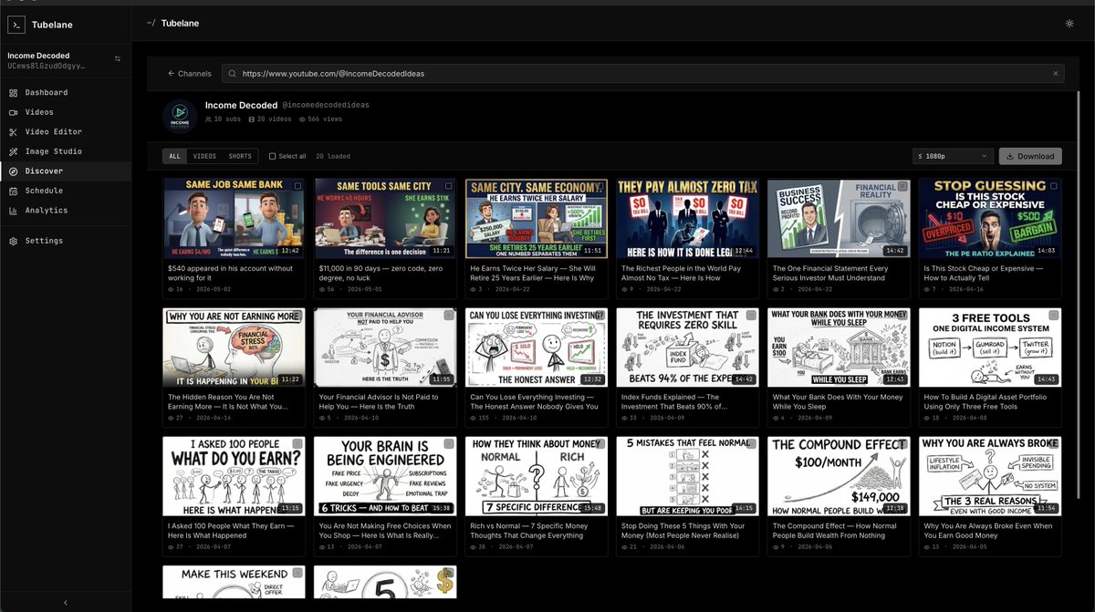Open the 'HOW THEY THINK ABOUT MONEY' thumbnail
The height and width of the screenshot is (612, 1095).
pos(536,477)
